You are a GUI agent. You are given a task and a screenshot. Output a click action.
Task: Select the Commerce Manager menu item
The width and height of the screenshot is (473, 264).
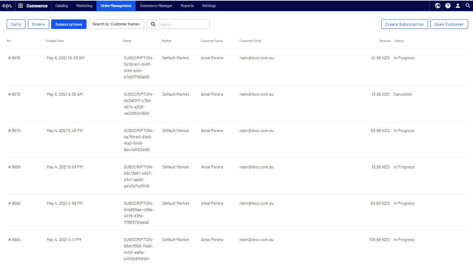pyautogui.click(x=156, y=6)
